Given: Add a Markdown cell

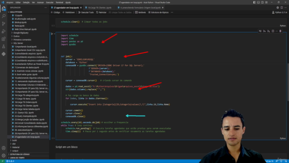Looking at the screenshot, I should (x=69, y=12).
